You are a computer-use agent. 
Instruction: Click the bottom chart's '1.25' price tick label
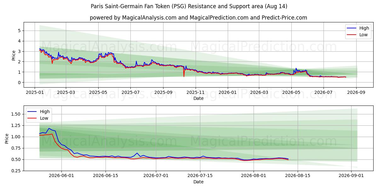[x=16, y=125]
